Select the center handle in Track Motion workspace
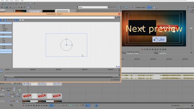Screen dimensions: 194x109 pos(66,45)
